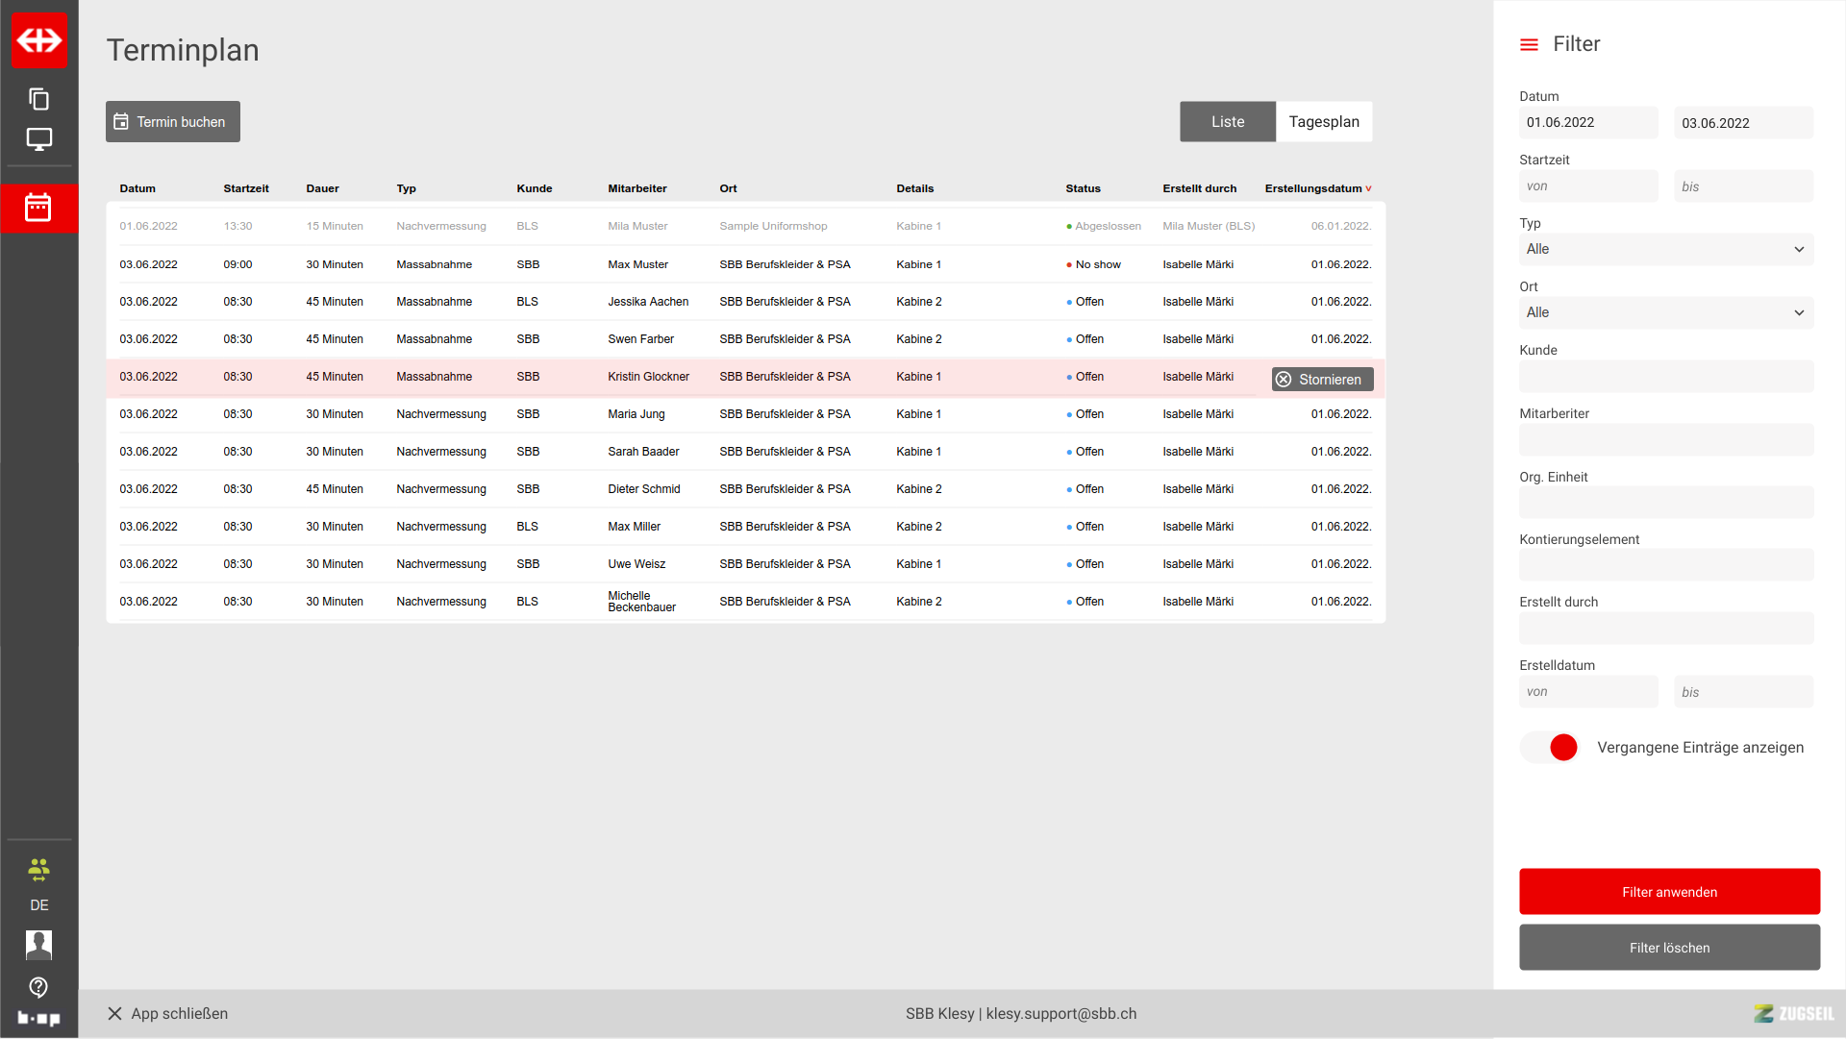This screenshot has height=1039, width=1846.
Task: Sort by Erstellungsdatum column arrow
Action: tap(1368, 189)
